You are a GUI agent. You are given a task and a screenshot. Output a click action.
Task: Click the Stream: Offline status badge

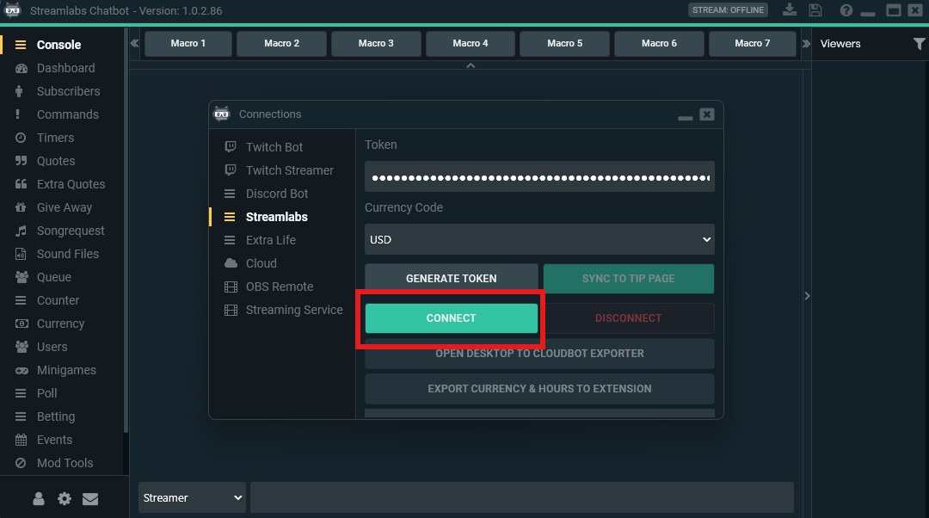[x=729, y=10]
